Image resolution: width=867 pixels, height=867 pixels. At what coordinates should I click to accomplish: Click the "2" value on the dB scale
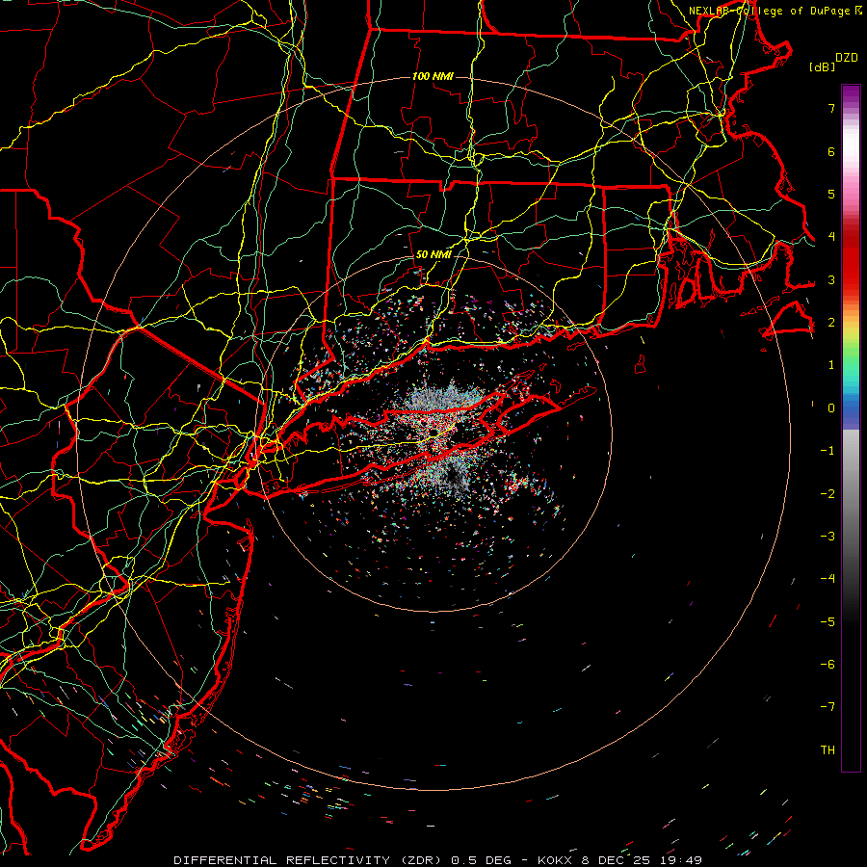(831, 323)
